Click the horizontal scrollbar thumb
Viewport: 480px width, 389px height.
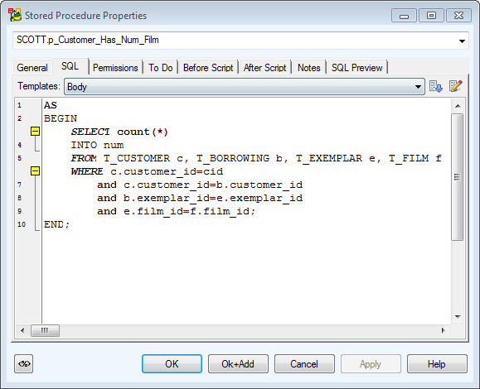coord(45,330)
